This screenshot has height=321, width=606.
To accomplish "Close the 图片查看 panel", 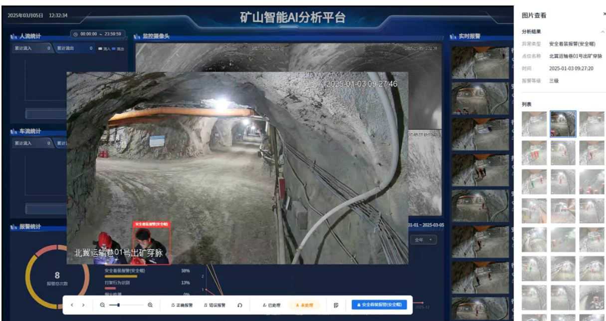I will (605, 14).
